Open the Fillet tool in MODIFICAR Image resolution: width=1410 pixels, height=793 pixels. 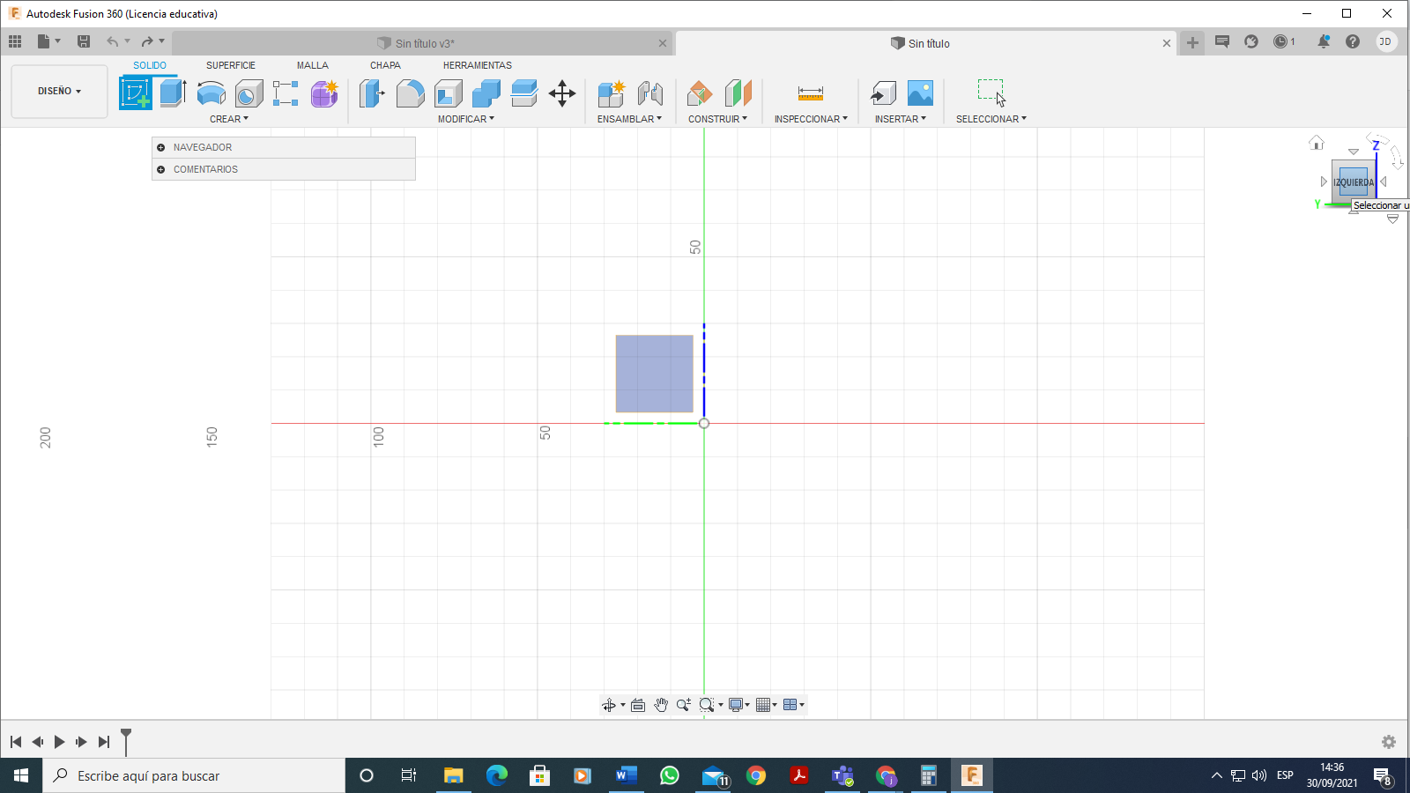click(411, 92)
